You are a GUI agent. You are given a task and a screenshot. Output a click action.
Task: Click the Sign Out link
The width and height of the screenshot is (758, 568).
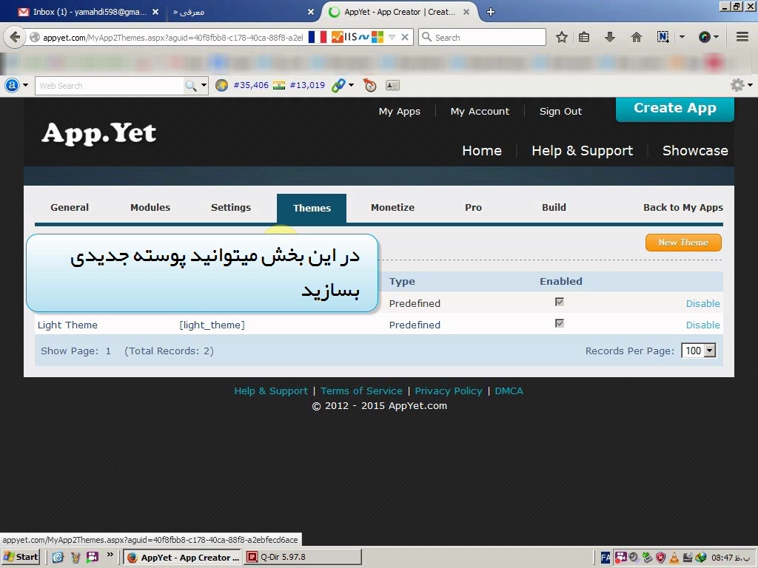coord(560,111)
